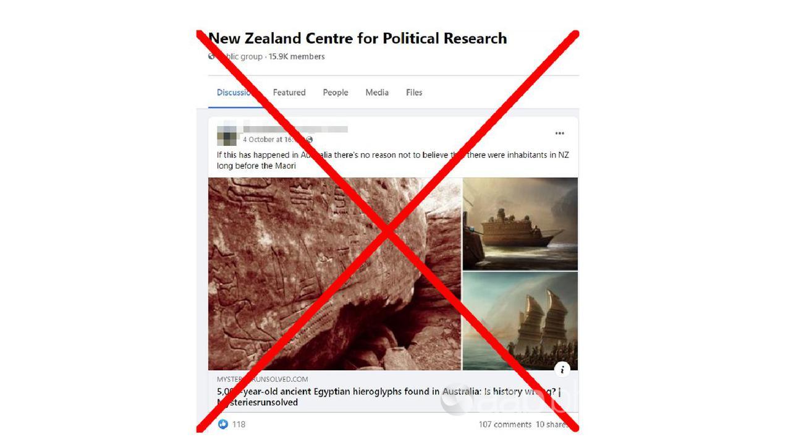View the 107 comments
Image resolution: width=791 pixels, height=445 pixels.
(x=505, y=425)
